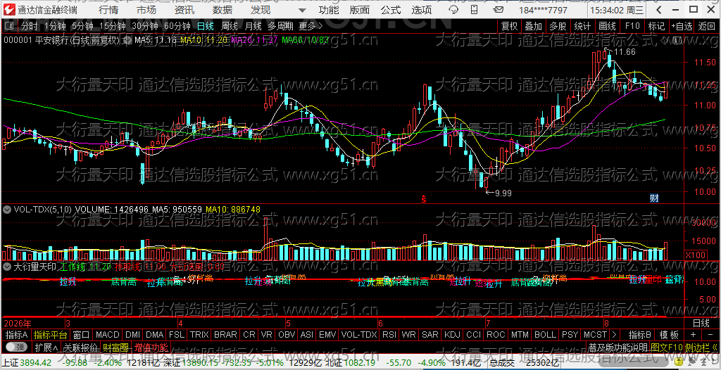Expand the 扩展 panel
The height and width of the screenshot is (370, 721).
click(46, 347)
